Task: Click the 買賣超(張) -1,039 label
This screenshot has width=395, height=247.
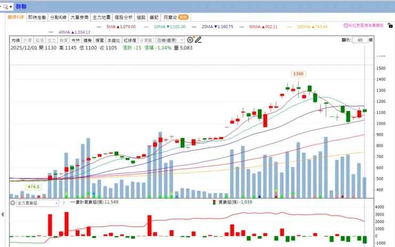Action: [235, 202]
